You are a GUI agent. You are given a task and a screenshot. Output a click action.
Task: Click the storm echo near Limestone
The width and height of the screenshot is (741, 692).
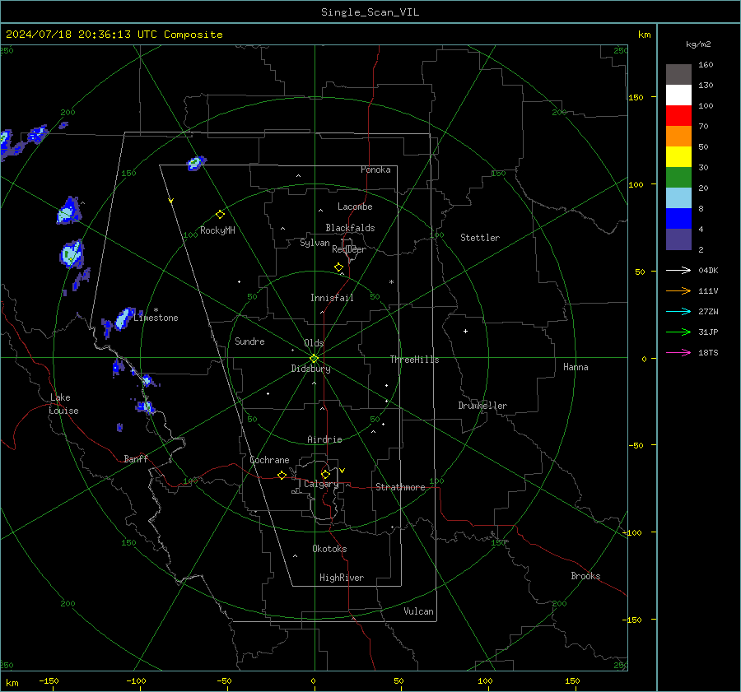(125, 318)
